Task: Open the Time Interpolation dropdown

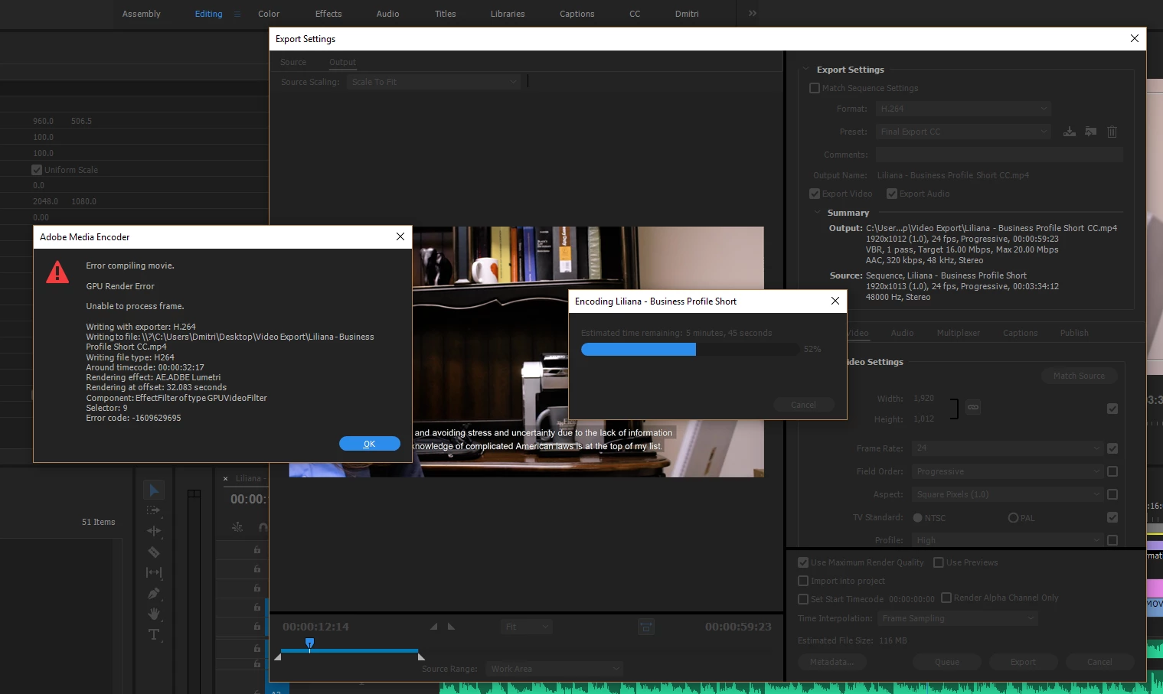Action: (x=957, y=618)
